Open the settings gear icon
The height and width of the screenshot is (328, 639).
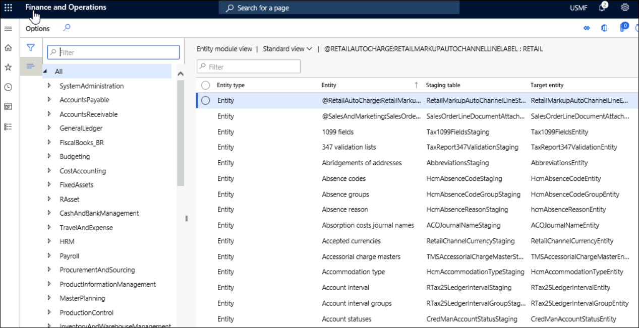pyautogui.click(x=625, y=8)
